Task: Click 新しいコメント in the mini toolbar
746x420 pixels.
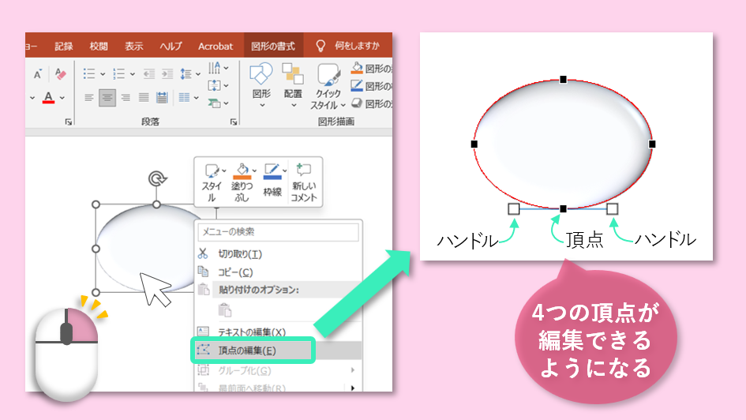Action: tap(303, 182)
